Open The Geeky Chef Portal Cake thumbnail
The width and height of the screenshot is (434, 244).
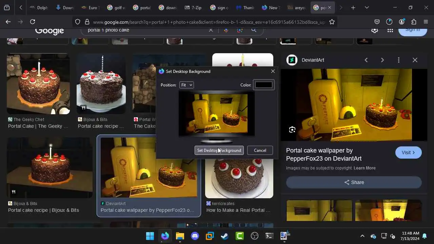pos(38,84)
